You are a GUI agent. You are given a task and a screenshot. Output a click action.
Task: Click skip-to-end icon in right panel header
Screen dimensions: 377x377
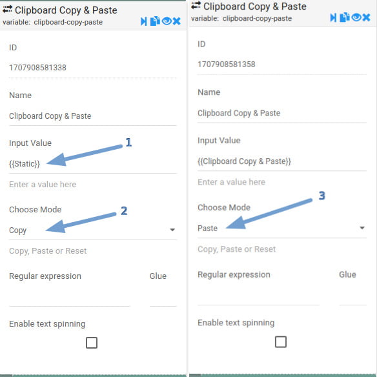coord(333,17)
